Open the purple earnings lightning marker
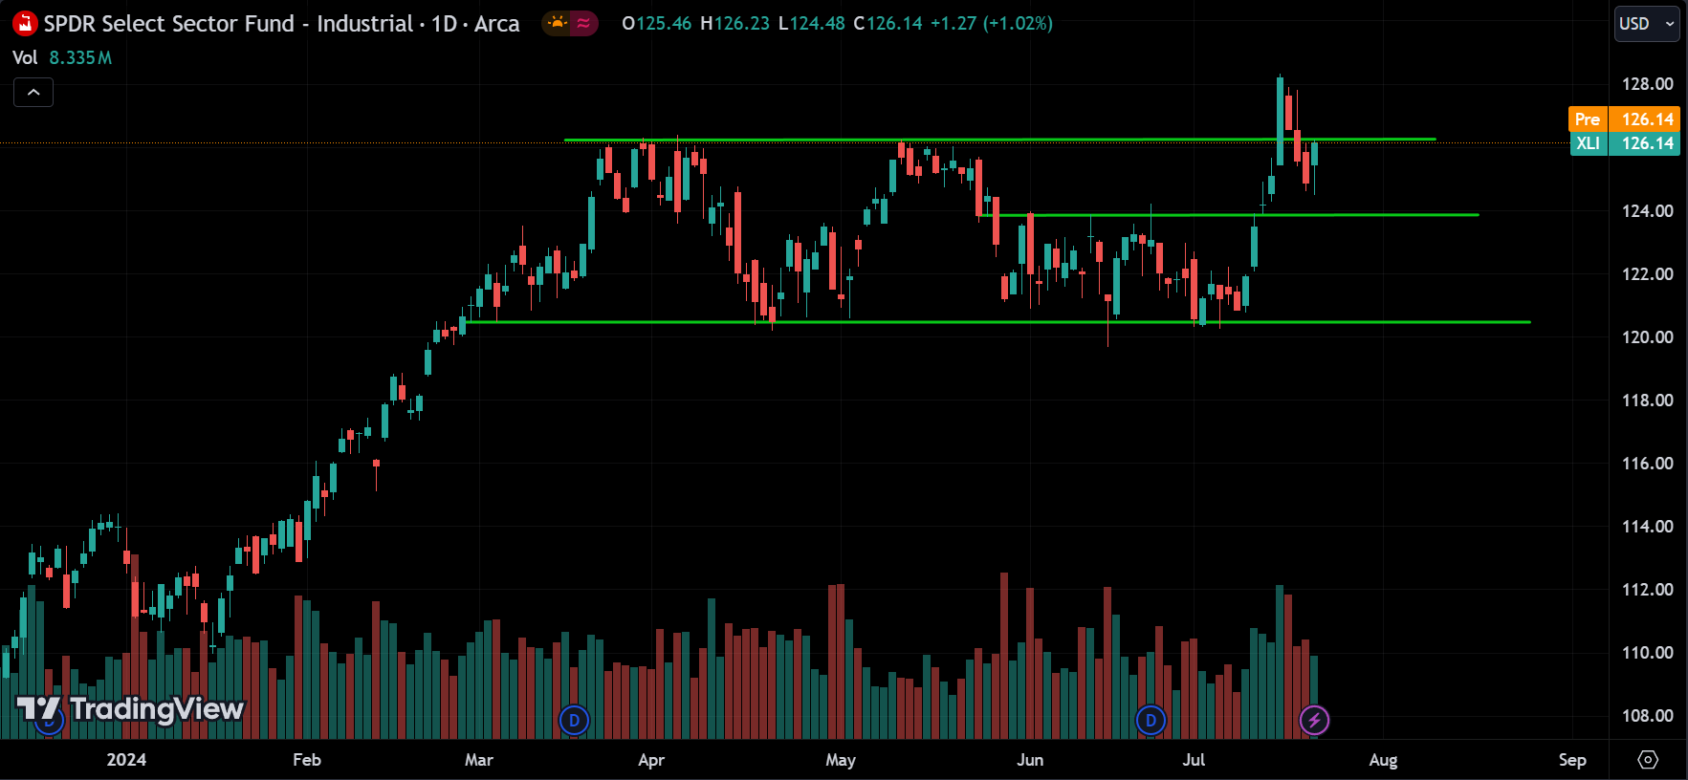 click(x=1314, y=720)
